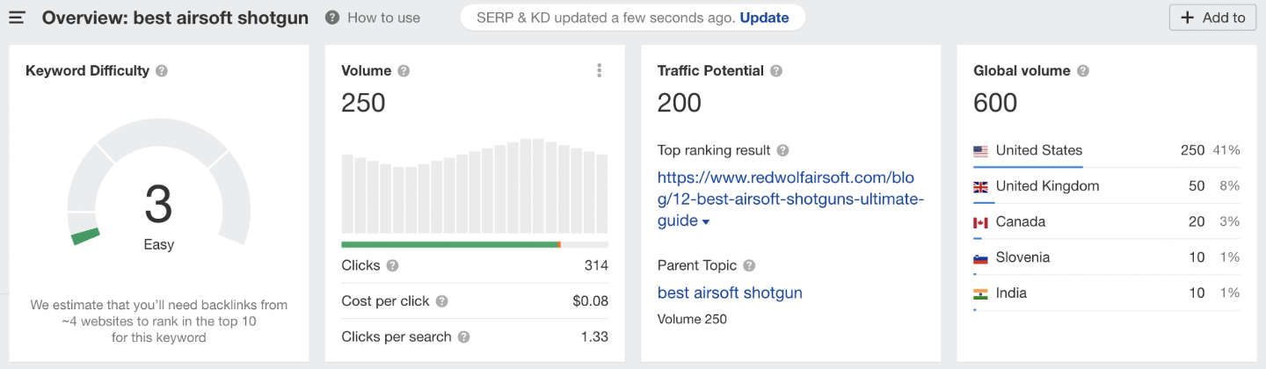Click the monthly volume trend bar chart

[475, 184]
